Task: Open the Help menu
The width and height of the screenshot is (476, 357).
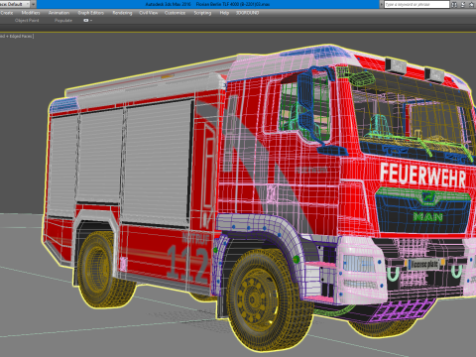Action: point(224,13)
